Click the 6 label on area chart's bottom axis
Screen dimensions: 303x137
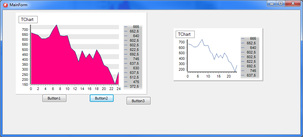click(53, 89)
